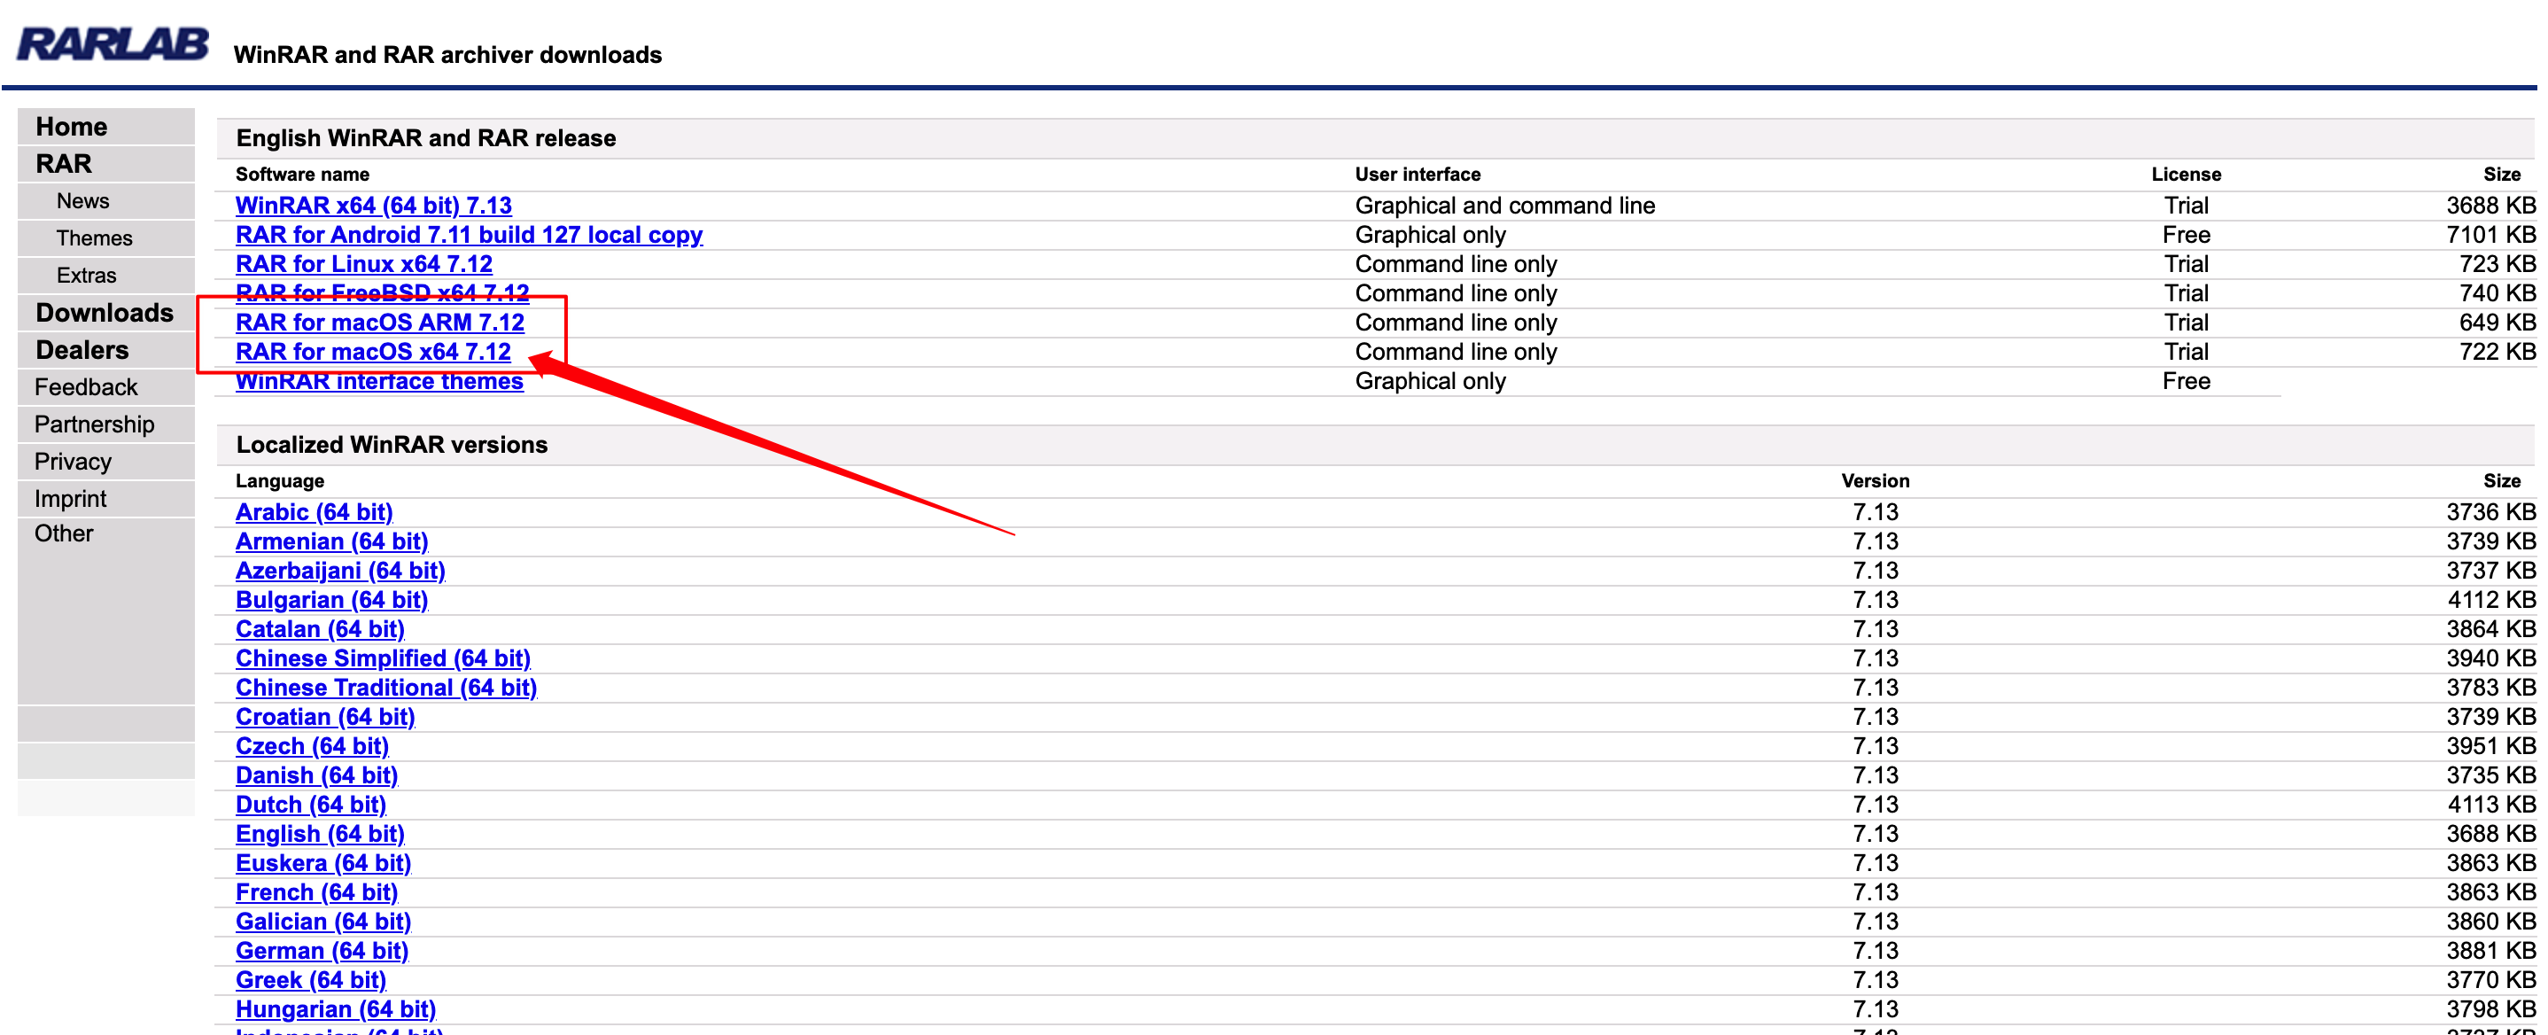Viewport: 2548px width, 1035px height.
Task: Download WinRAR x64 (64 bit) 7.13
Action: click(x=374, y=206)
